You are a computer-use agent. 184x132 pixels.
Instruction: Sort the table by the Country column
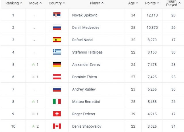57,3
